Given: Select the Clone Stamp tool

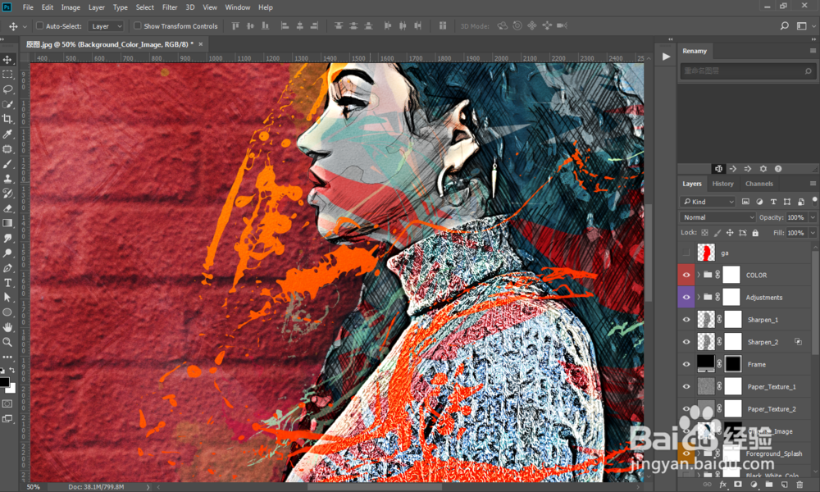Looking at the screenshot, I should tap(7, 179).
